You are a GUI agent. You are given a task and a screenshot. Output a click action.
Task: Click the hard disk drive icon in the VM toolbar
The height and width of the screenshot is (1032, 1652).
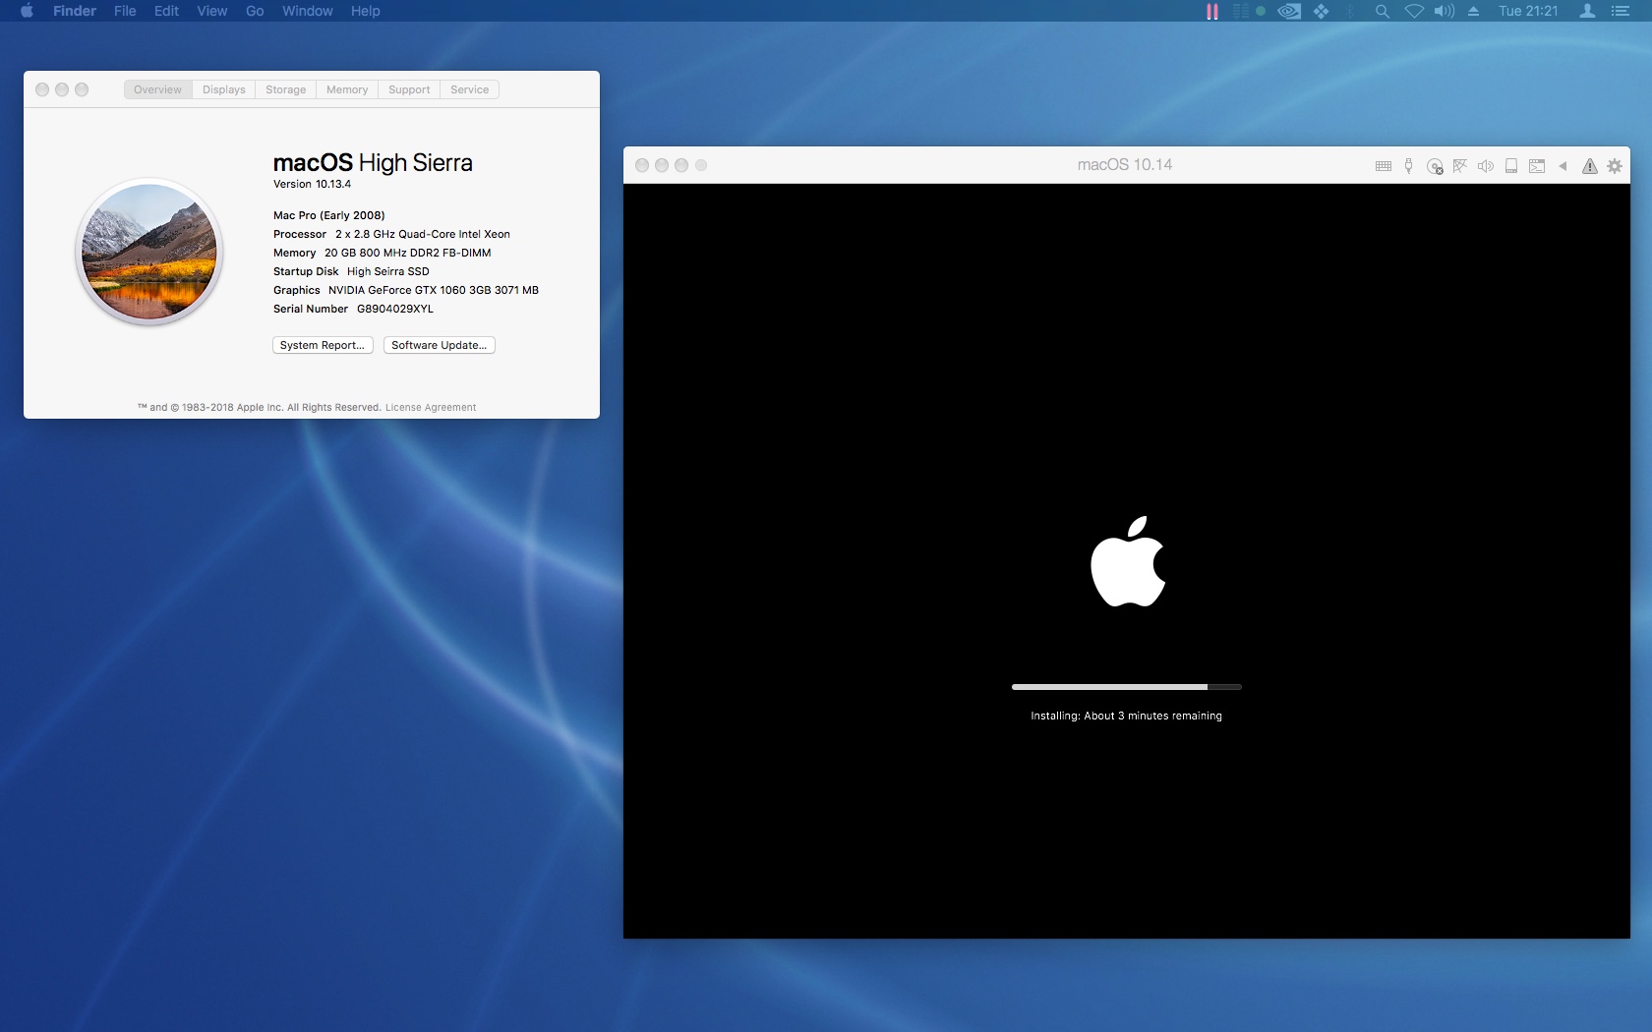1511,166
